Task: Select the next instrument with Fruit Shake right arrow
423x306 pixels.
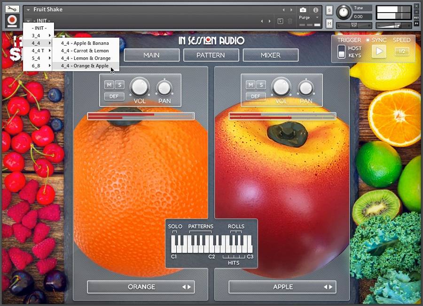Action: point(290,10)
